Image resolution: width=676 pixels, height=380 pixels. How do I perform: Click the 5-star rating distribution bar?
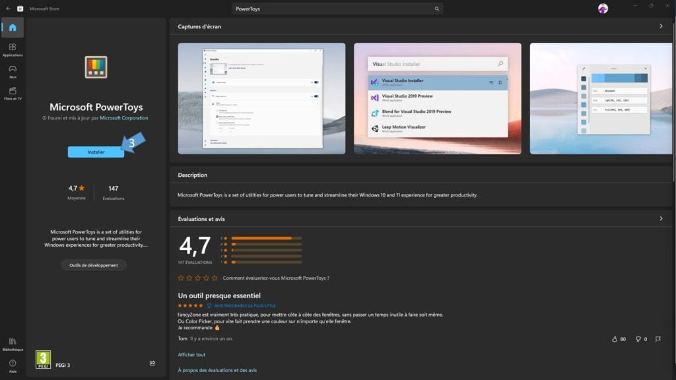click(267, 238)
